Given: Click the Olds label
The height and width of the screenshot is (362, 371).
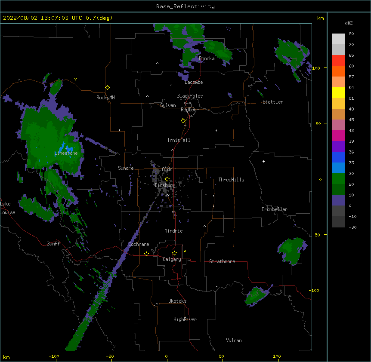Looking at the screenshot, I should (x=167, y=169).
